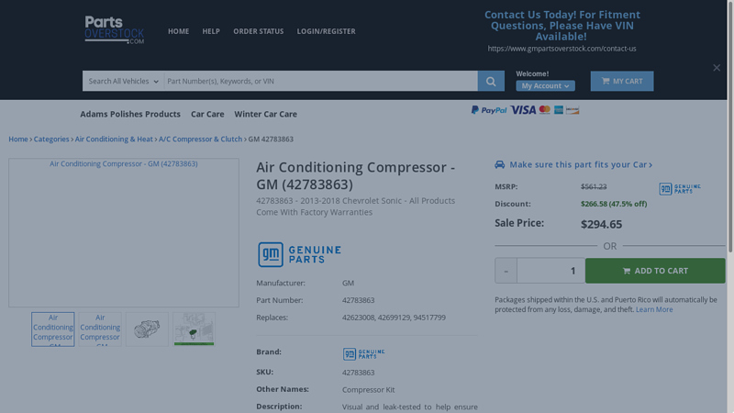Click the Mastercard payment icon
The image size is (734, 413).
click(x=544, y=110)
